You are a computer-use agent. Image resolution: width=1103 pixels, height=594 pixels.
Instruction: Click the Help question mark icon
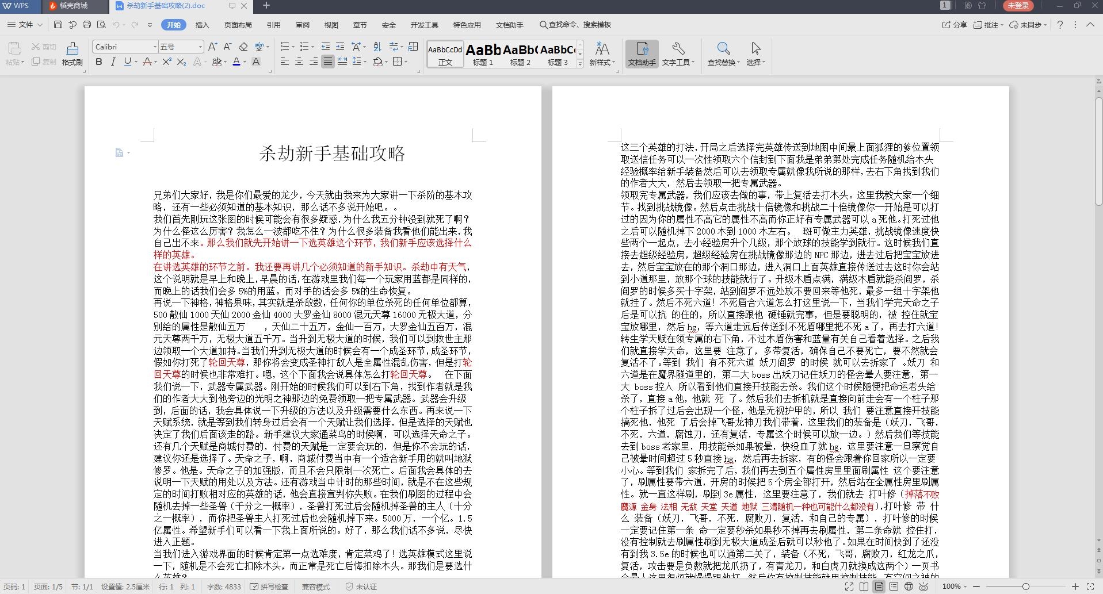pos(1060,25)
